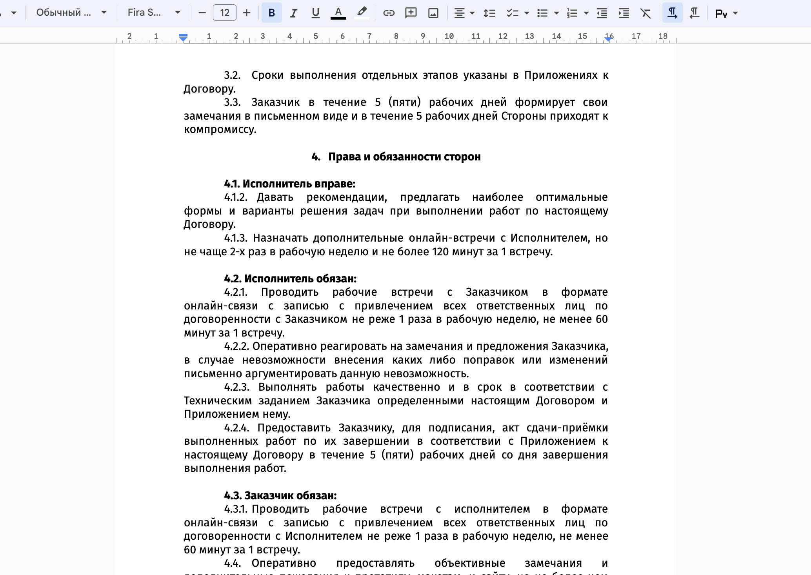This screenshot has height=575, width=811.
Task: Expand numbered list options arrow
Action: click(586, 13)
